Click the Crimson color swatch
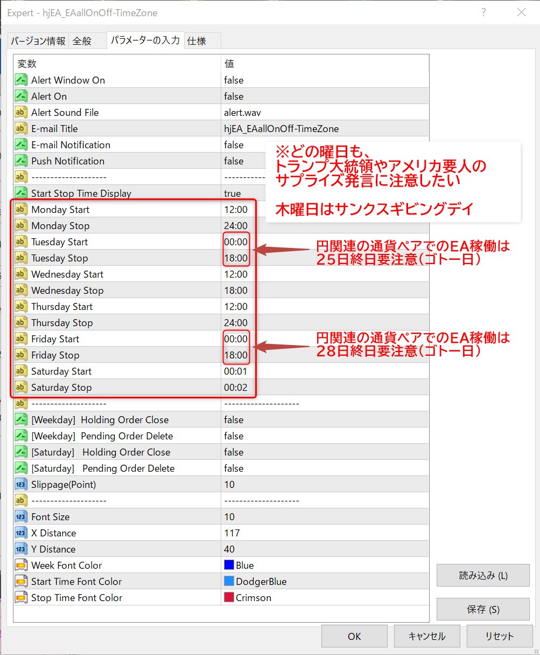This screenshot has width=540, height=655. click(x=229, y=598)
